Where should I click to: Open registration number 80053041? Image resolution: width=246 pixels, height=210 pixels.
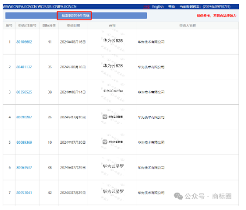24,193
